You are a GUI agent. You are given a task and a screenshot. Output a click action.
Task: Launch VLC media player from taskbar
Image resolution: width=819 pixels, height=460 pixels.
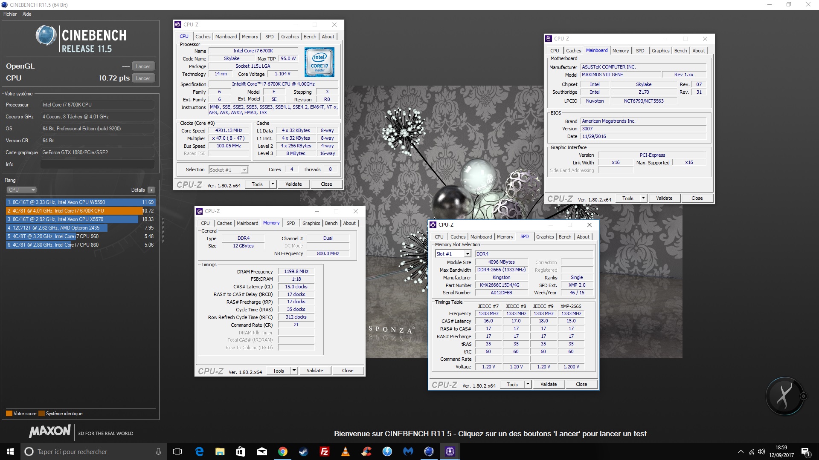pos(345,451)
